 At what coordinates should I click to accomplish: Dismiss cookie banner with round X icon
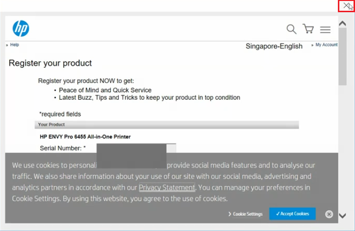coord(329,214)
